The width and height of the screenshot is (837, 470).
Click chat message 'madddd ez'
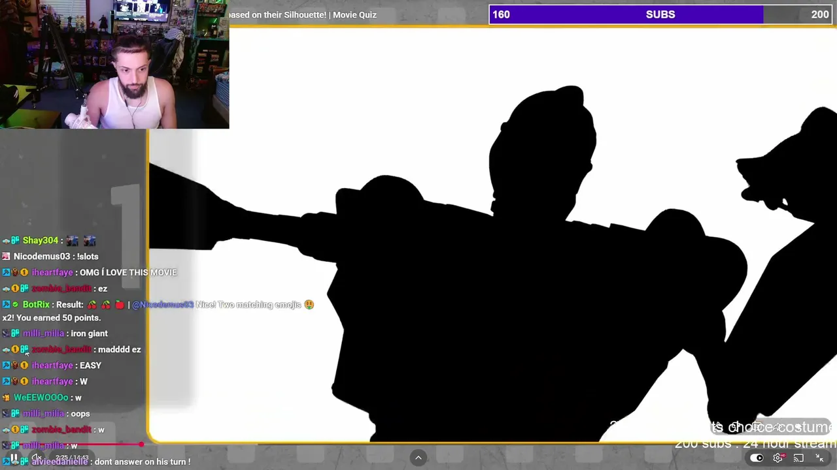point(119,350)
